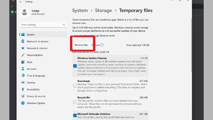The image size is (213, 120).
Task: Open Privacy & security settings
Action: 36,96
